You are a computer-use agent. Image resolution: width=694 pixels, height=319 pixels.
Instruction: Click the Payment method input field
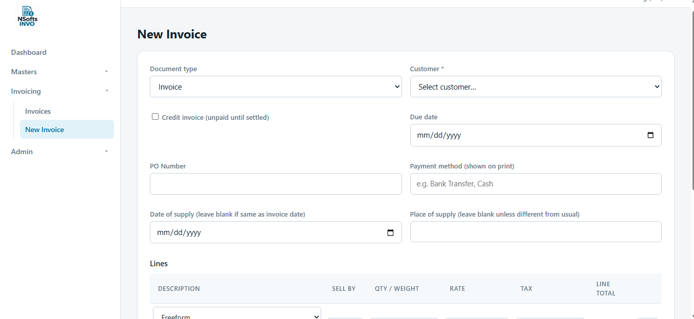[x=535, y=184]
